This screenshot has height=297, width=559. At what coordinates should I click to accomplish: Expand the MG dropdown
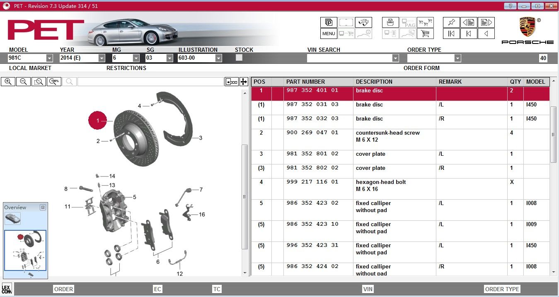(136, 58)
